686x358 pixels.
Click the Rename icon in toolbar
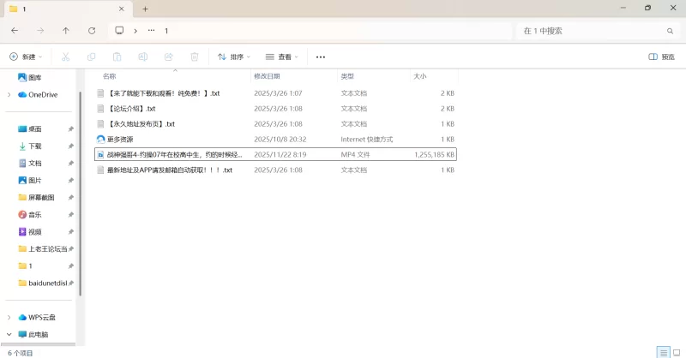pos(142,57)
